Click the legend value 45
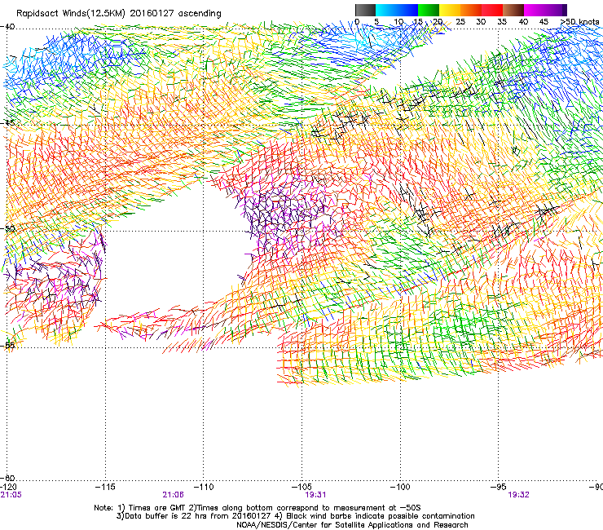 [x=544, y=21]
